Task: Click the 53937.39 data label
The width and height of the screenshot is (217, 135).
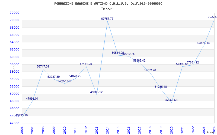Action: [x=54, y=77]
